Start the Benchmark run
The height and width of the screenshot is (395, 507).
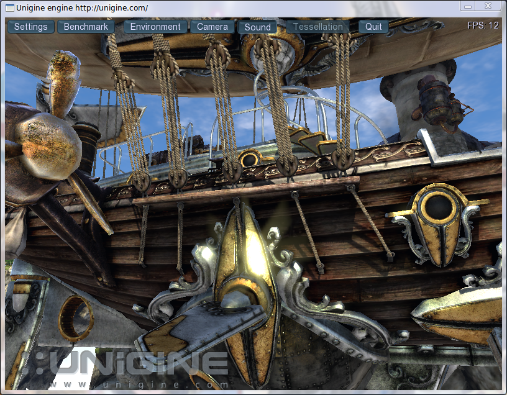(86, 27)
